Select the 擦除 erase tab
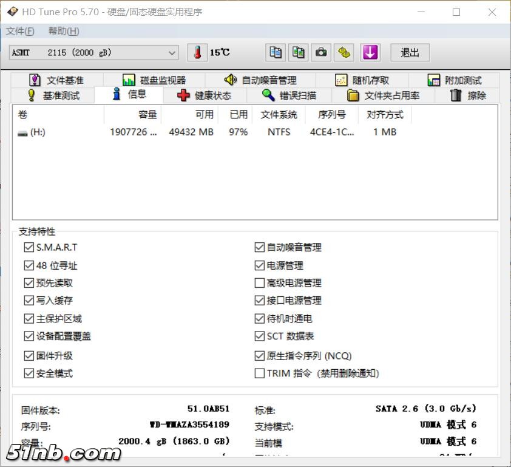 click(x=468, y=95)
